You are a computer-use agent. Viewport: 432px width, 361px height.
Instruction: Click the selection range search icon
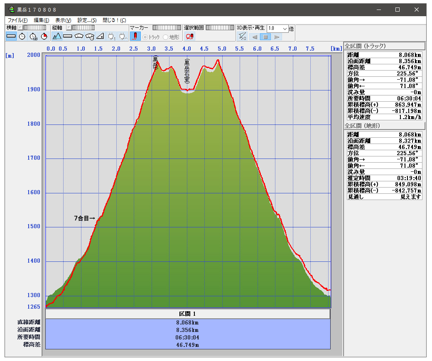tap(189, 37)
